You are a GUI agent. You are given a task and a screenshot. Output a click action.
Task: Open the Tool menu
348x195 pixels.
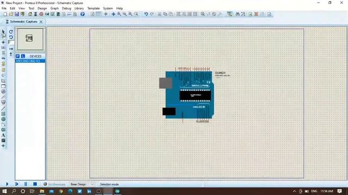(x=32, y=9)
